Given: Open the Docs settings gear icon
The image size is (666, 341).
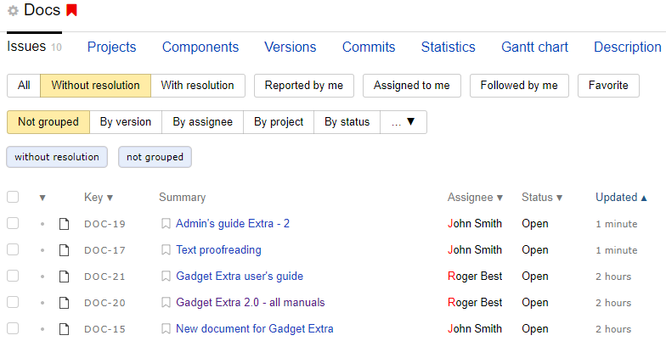Looking at the screenshot, I should click(14, 10).
